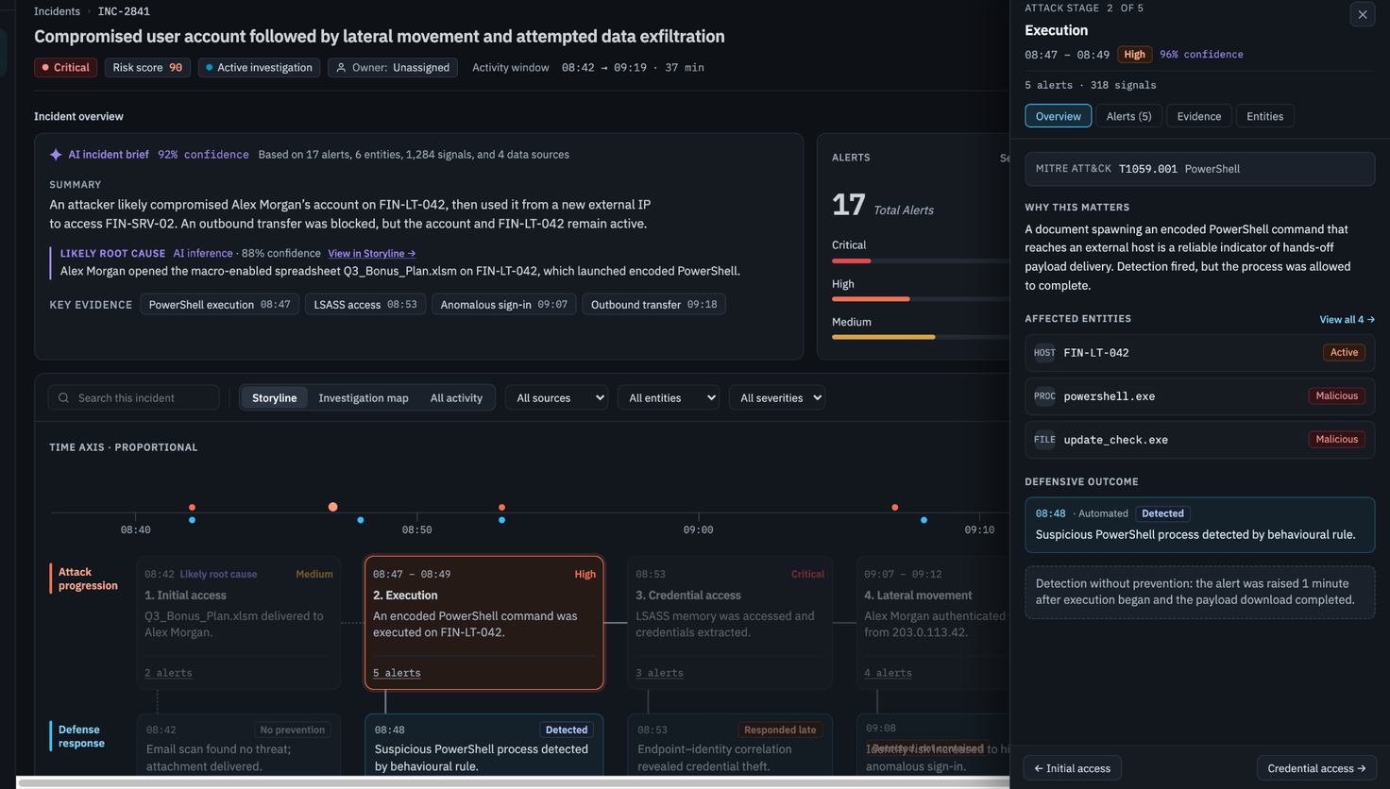Open the MITRE ATT&CK T1059.001 PowerShell row
This screenshot has width=1390, height=789.
(1199, 169)
